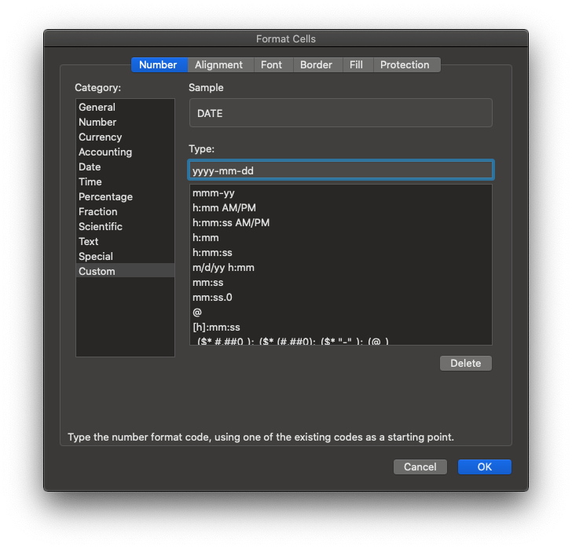572x549 pixels.
Task: Select the mmm-yy format code
Action: (214, 193)
